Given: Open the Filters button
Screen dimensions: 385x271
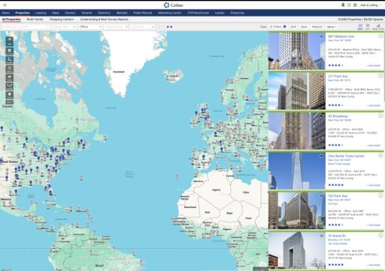Looking at the screenshot, I should 278,26.
